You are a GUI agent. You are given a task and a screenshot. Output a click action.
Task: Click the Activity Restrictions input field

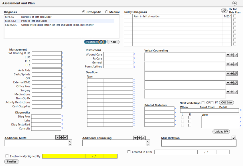tap(47, 102)
